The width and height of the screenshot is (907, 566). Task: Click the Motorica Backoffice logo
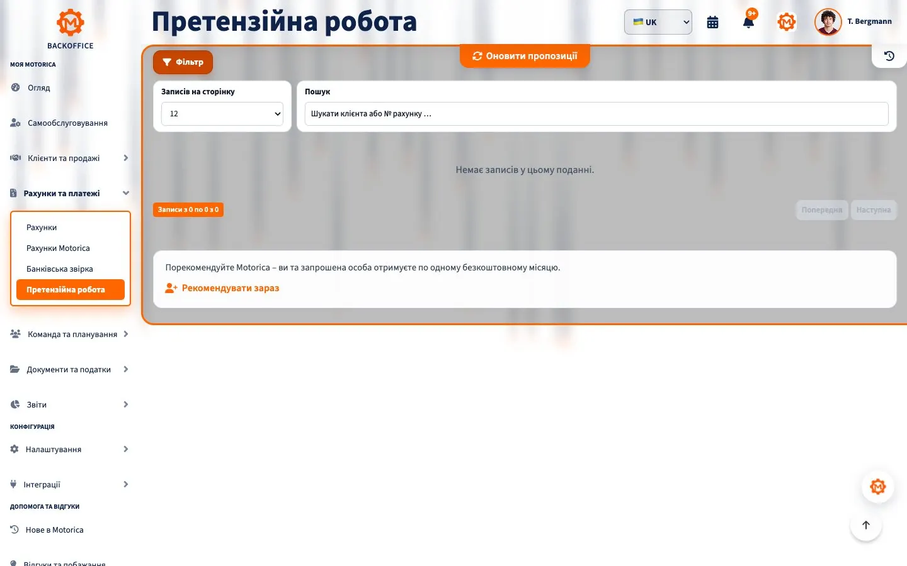point(70,29)
